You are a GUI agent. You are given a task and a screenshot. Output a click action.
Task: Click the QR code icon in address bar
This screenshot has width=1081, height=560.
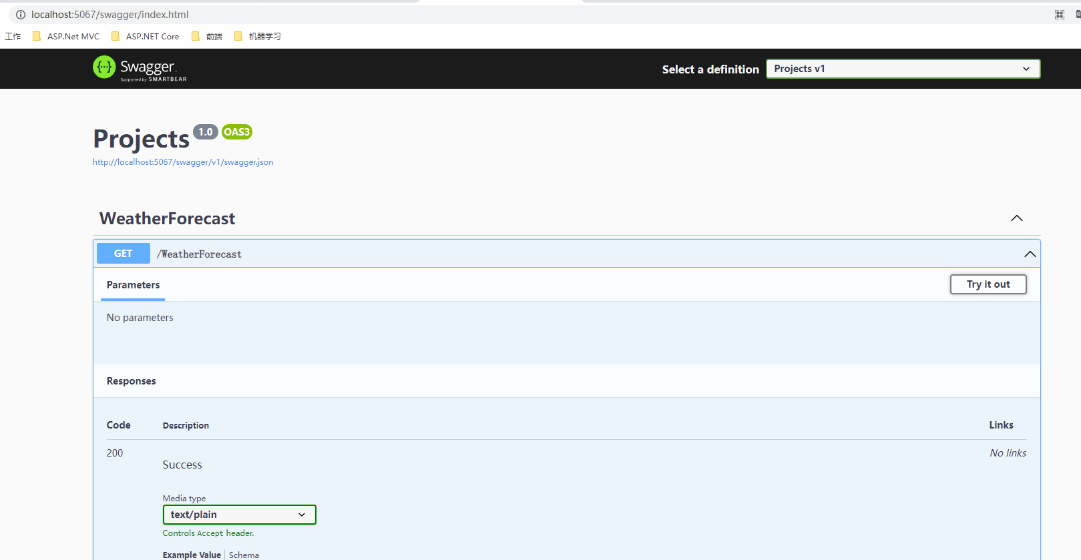1059,15
